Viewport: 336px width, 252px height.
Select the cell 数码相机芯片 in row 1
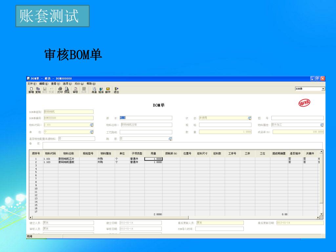69,159
